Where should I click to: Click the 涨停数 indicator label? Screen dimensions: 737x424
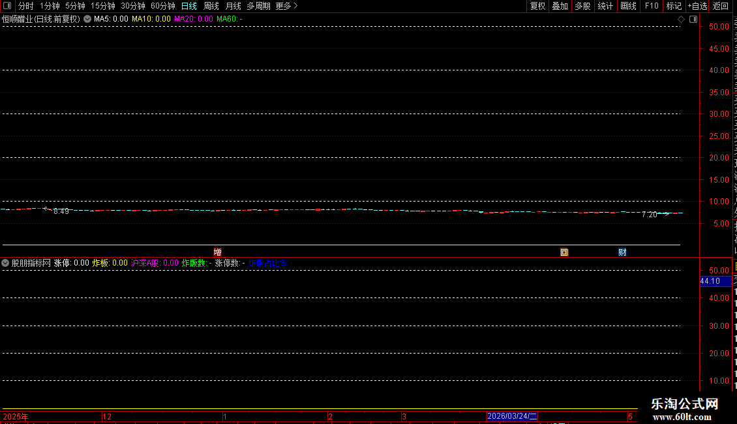(x=230, y=264)
